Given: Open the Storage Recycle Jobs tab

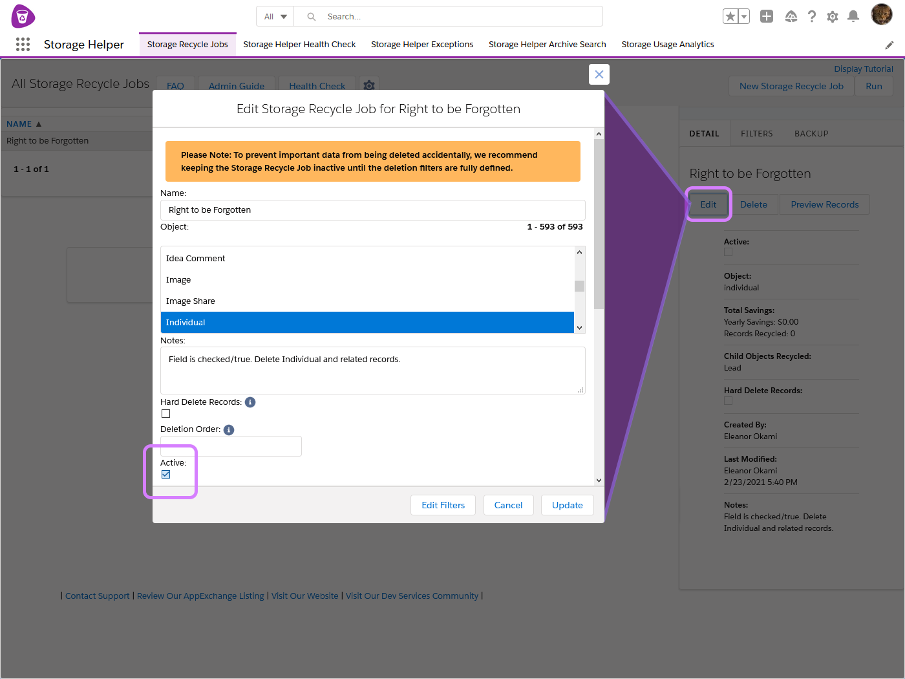Looking at the screenshot, I should [x=187, y=45].
